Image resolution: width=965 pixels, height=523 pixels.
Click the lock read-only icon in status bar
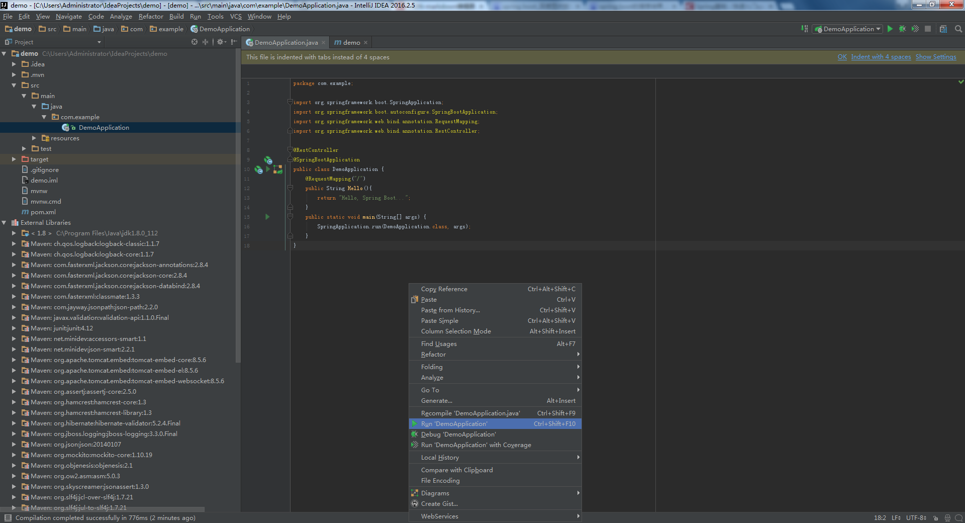tap(936, 518)
